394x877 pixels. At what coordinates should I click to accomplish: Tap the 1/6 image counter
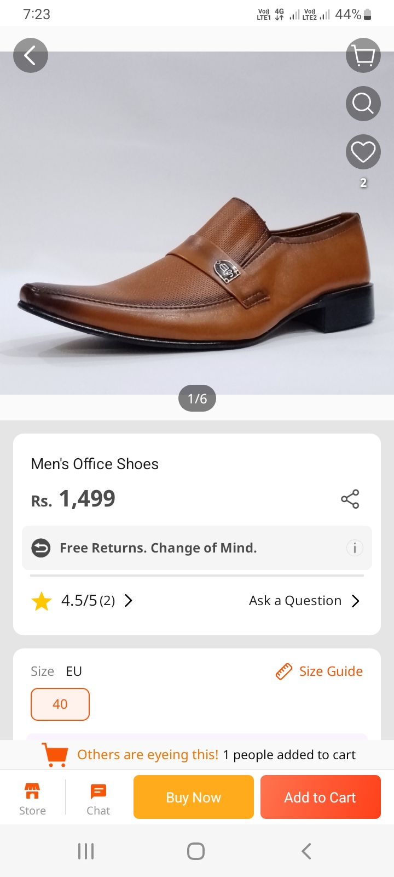coord(198,398)
